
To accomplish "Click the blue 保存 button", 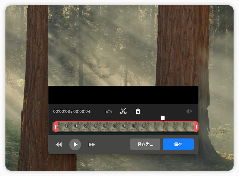I will coord(178,144).
